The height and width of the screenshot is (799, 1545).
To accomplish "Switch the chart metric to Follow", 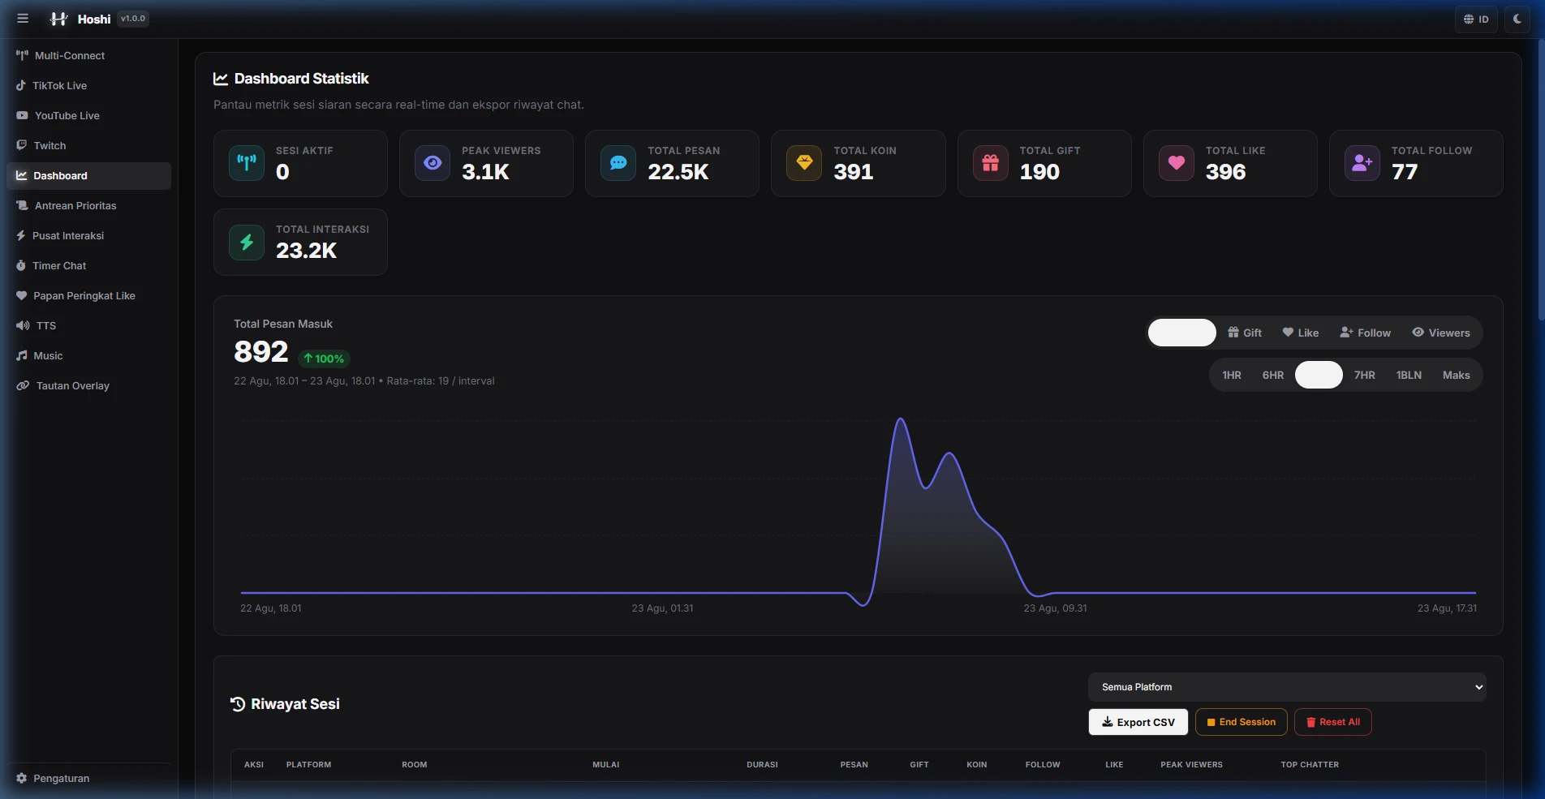I will [x=1366, y=333].
